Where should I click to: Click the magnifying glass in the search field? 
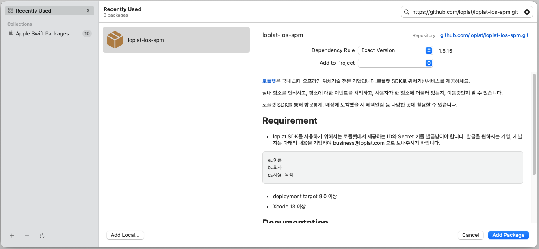(x=407, y=12)
